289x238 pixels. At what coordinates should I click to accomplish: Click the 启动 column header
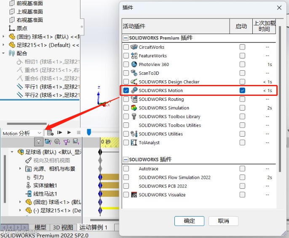[241, 26]
